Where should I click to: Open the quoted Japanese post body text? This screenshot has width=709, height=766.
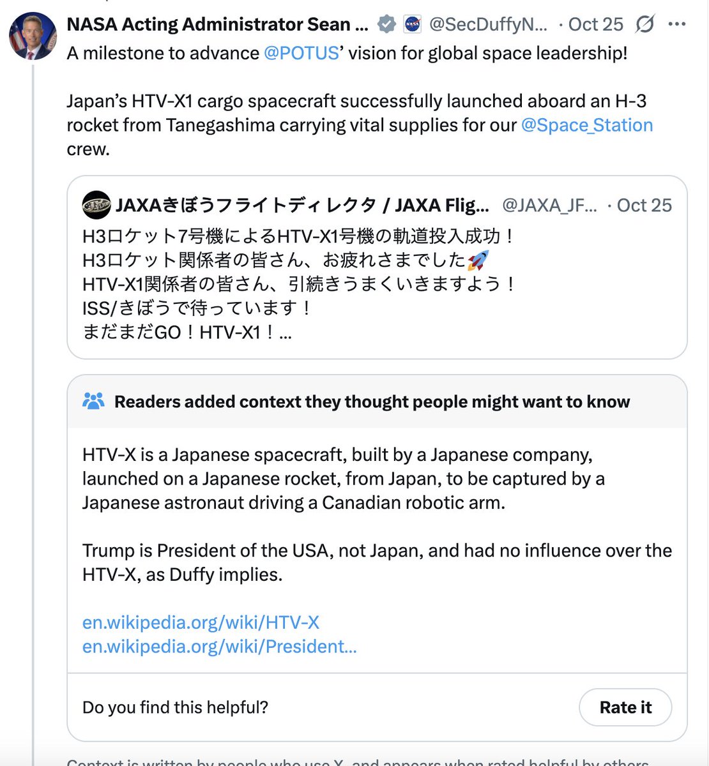[x=300, y=284]
